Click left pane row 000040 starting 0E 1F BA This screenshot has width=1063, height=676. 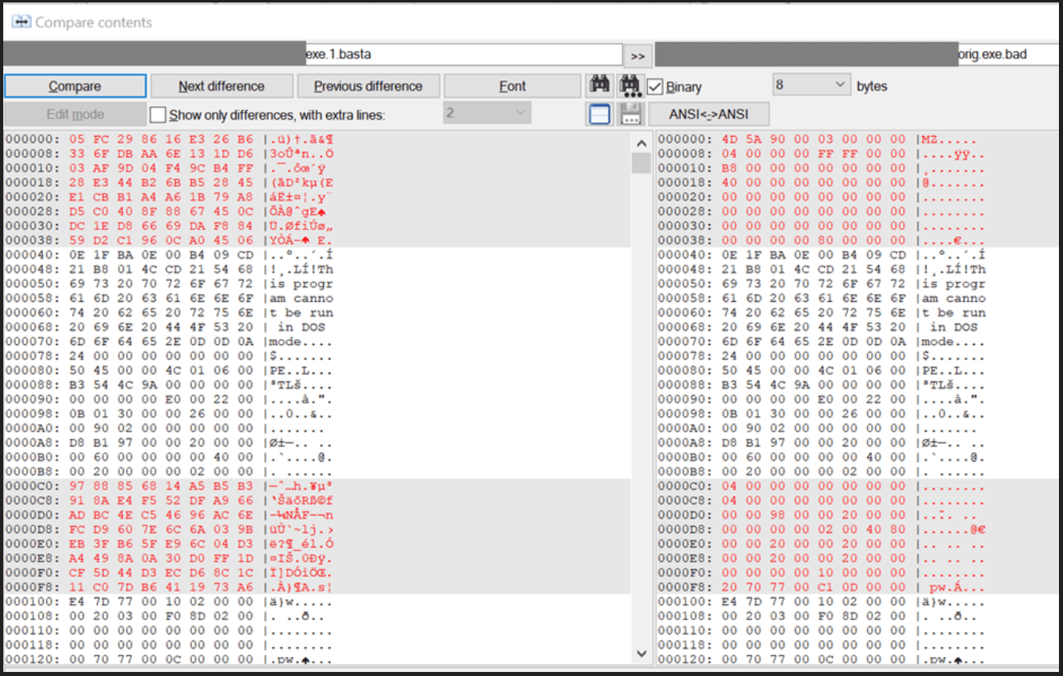pyautogui.click(x=170, y=255)
